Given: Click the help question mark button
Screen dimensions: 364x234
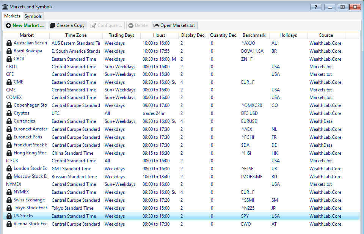Looking at the screenshot, I should tap(316, 7).
